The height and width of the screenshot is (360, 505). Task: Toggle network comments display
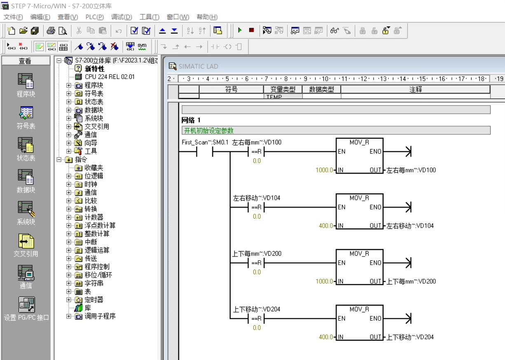[51, 47]
